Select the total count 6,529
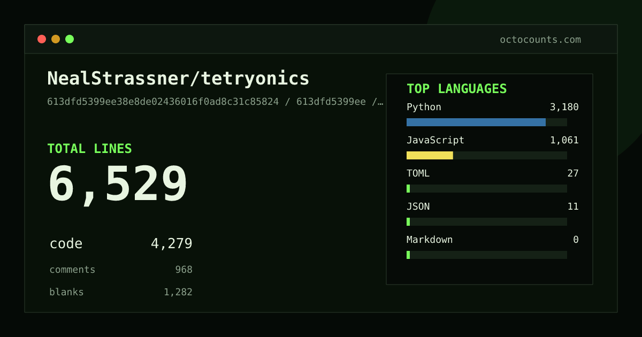642x337 pixels. (x=118, y=185)
